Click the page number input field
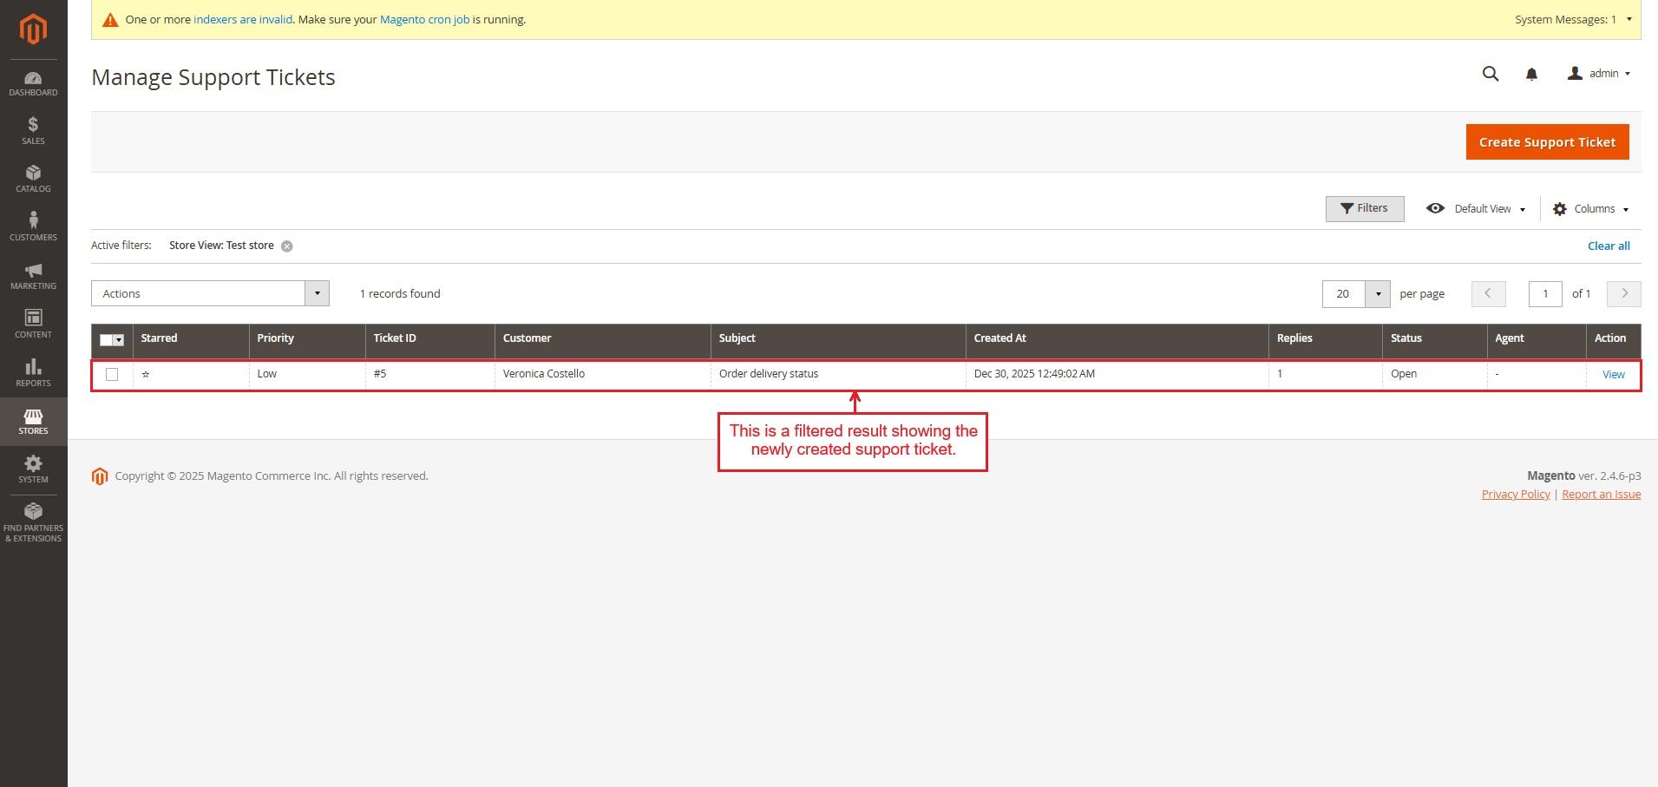Image resolution: width=1658 pixels, height=787 pixels. 1544,294
